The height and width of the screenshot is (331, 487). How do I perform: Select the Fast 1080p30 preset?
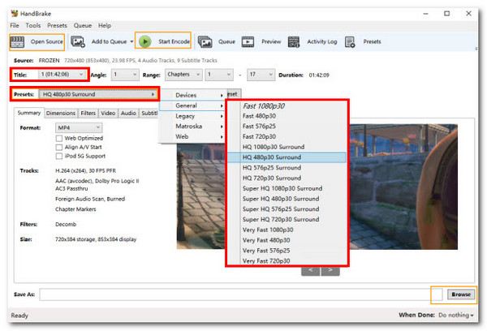tap(287, 106)
